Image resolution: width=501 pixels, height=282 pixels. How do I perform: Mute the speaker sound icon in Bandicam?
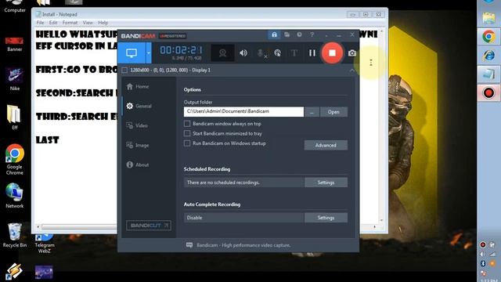point(243,52)
